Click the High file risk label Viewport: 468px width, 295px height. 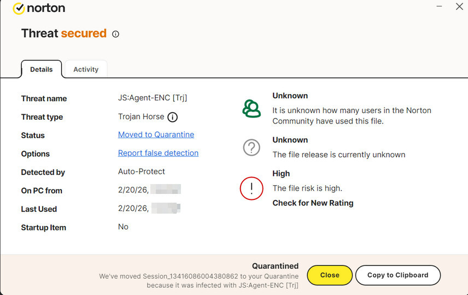[x=281, y=174]
